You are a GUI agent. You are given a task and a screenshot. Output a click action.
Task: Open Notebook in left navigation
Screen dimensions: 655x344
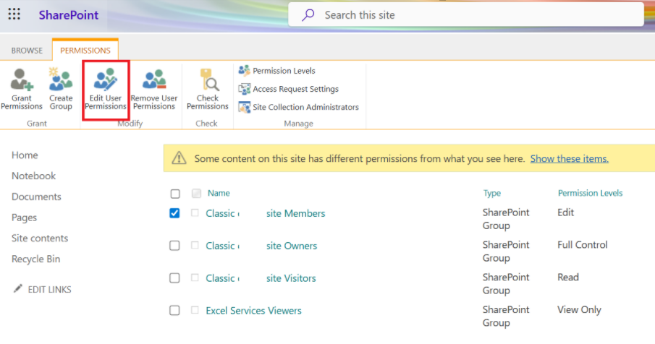point(33,176)
